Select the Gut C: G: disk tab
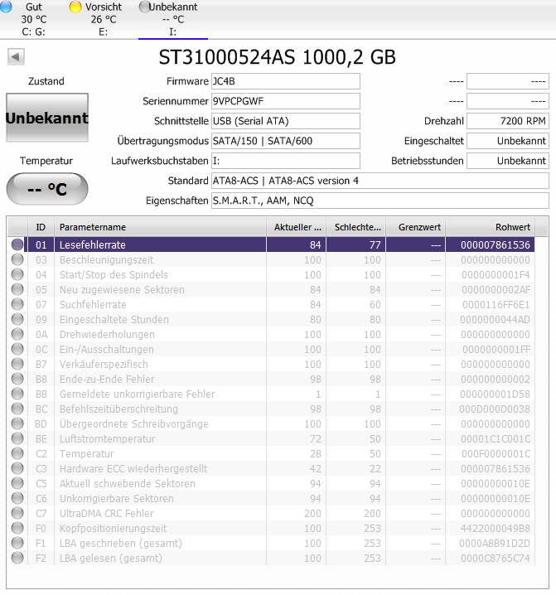Viewport: 556px width, 595px height. click(33, 19)
